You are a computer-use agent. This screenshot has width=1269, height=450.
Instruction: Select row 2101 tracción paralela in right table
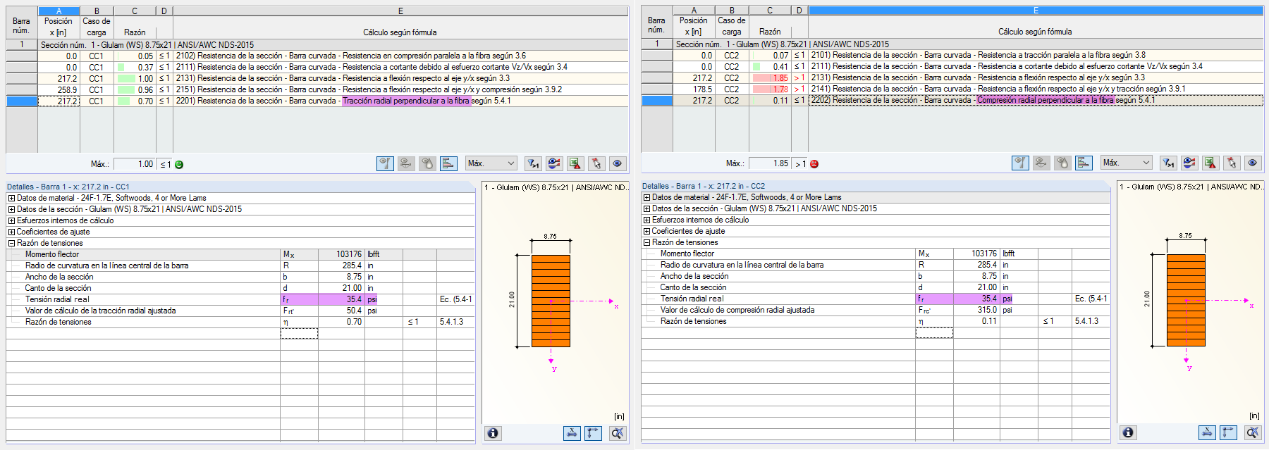click(x=968, y=55)
